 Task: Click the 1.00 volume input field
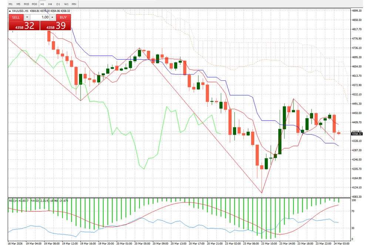[39, 17]
